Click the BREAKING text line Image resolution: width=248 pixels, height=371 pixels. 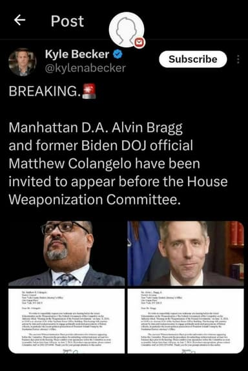point(52,91)
